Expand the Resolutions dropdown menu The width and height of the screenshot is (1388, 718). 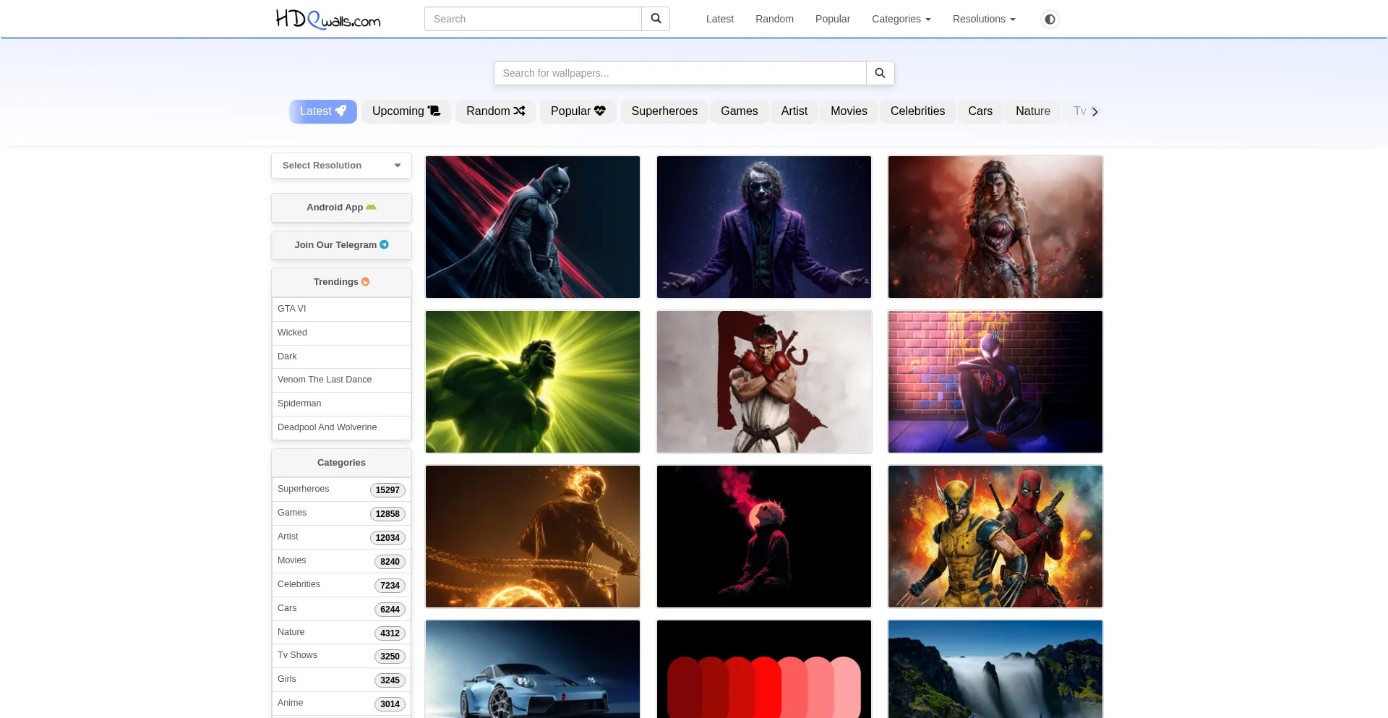pyautogui.click(x=983, y=19)
